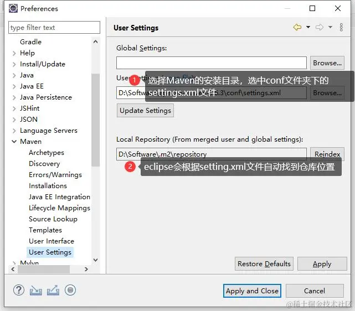Viewport: 355px width, 311px height.
Task: Select the Java preferences item
Action: click(x=27, y=75)
